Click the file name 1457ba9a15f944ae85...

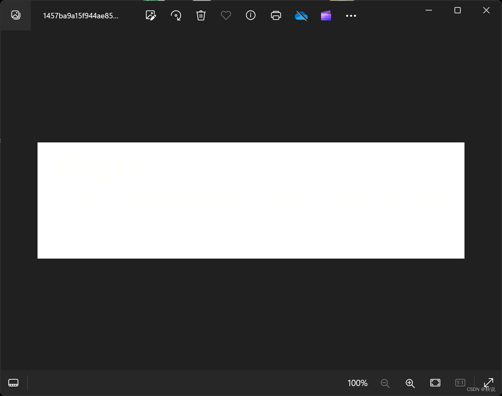point(80,16)
